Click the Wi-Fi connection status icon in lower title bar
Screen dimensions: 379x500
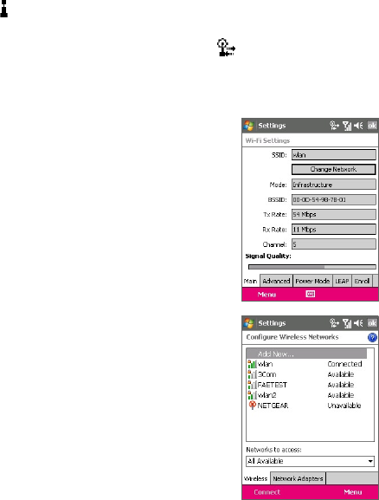click(334, 323)
